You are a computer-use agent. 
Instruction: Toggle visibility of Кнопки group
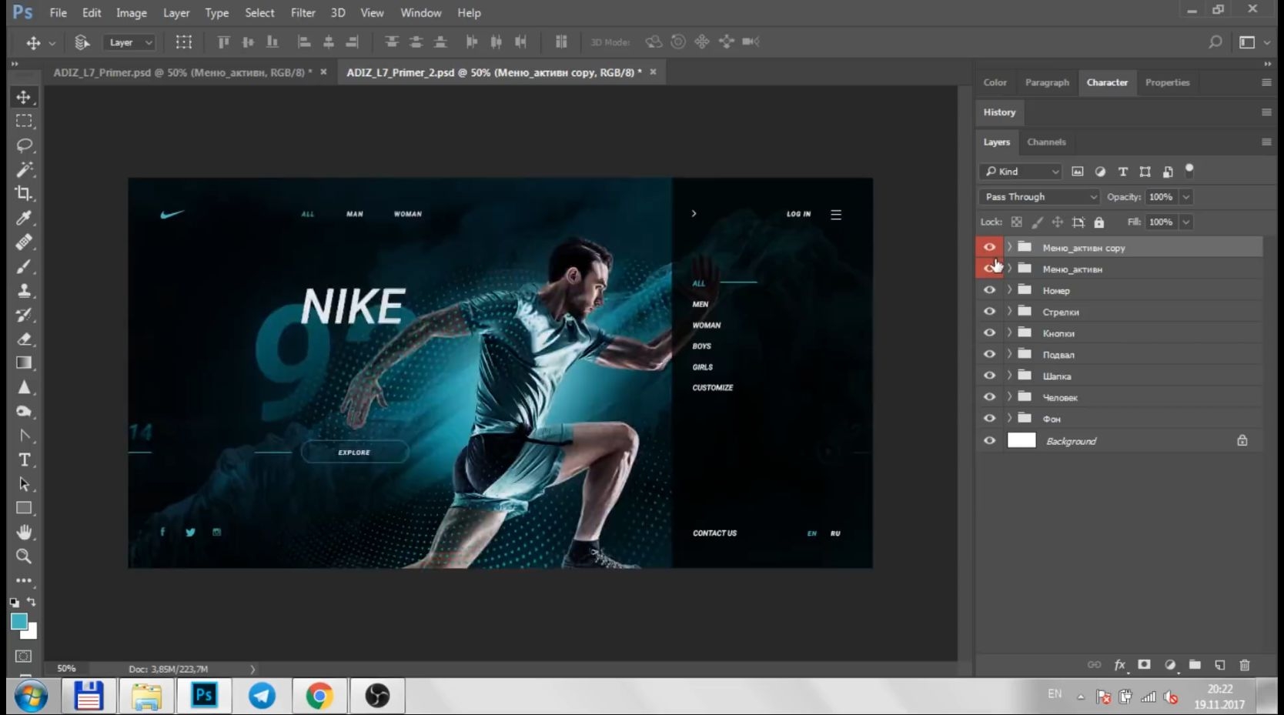point(989,333)
